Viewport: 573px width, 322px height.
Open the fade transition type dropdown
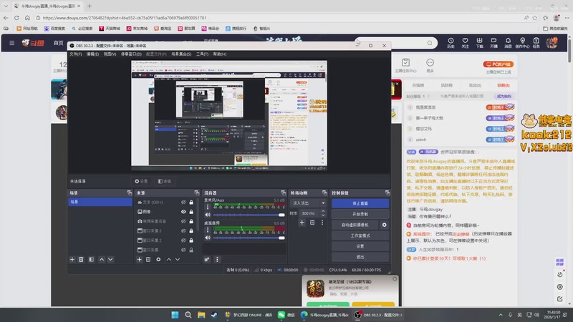[x=308, y=203]
